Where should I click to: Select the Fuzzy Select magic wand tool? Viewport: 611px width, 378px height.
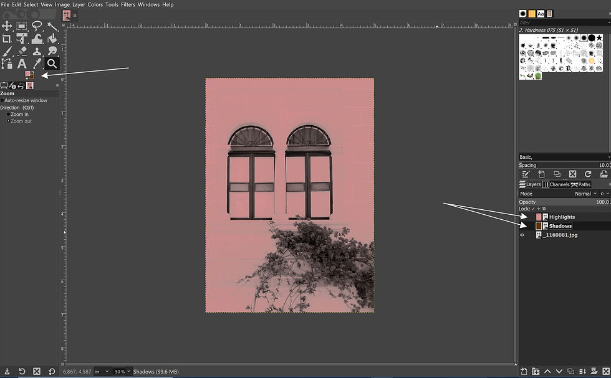[52, 27]
